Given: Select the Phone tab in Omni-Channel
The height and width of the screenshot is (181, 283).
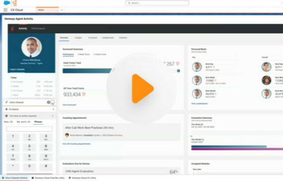Looking at the screenshot, I should (x=38, y=122).
